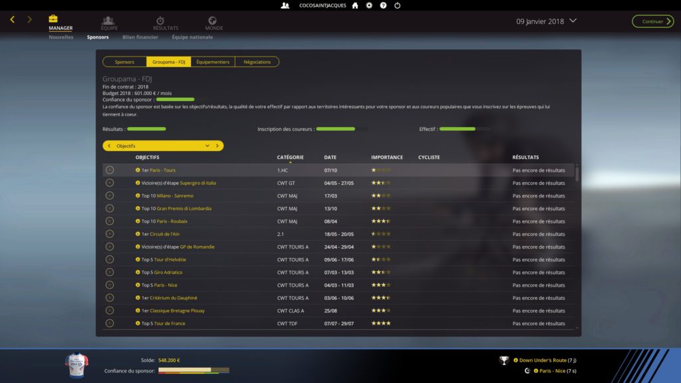This screenshot has height=383, width=681.
Task: Expand the date dropdown next to 09 Janvier 2018
Action: click(x=573, y=21)
